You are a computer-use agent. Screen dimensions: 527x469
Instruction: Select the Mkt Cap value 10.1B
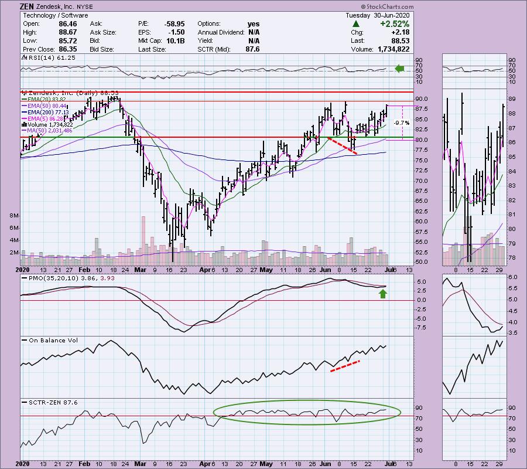pos(176,40)
